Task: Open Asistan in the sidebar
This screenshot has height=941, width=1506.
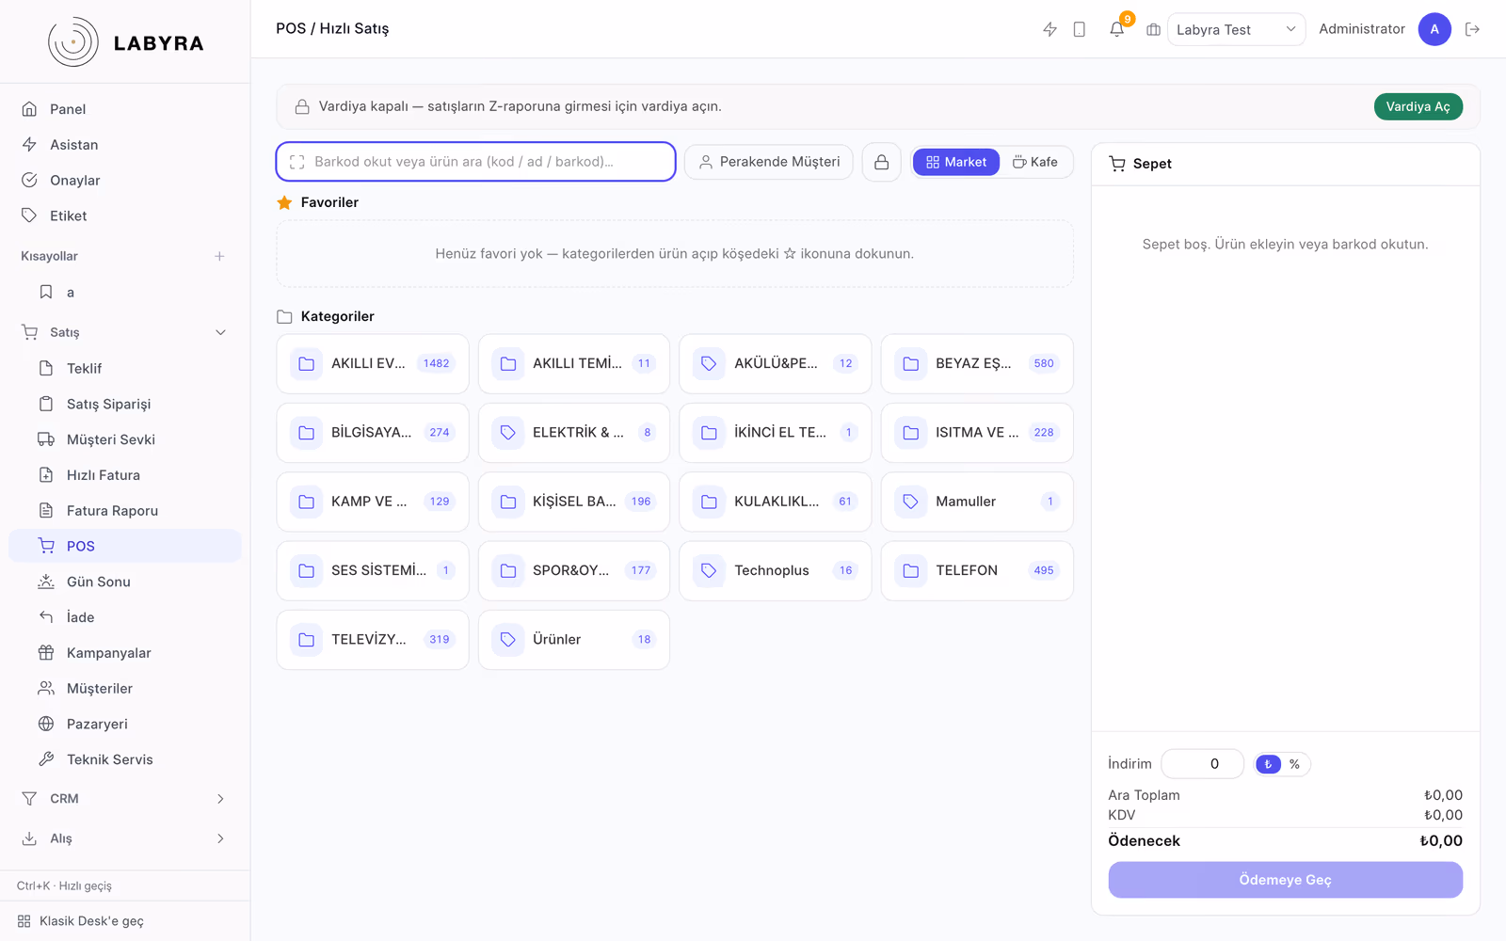Action: [125, 145]
